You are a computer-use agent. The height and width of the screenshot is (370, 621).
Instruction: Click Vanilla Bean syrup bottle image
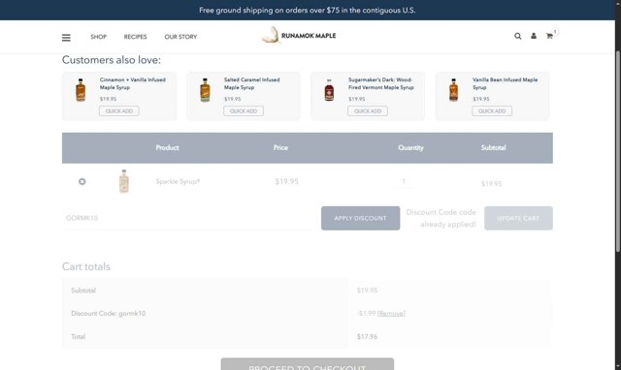coord(453,90)
